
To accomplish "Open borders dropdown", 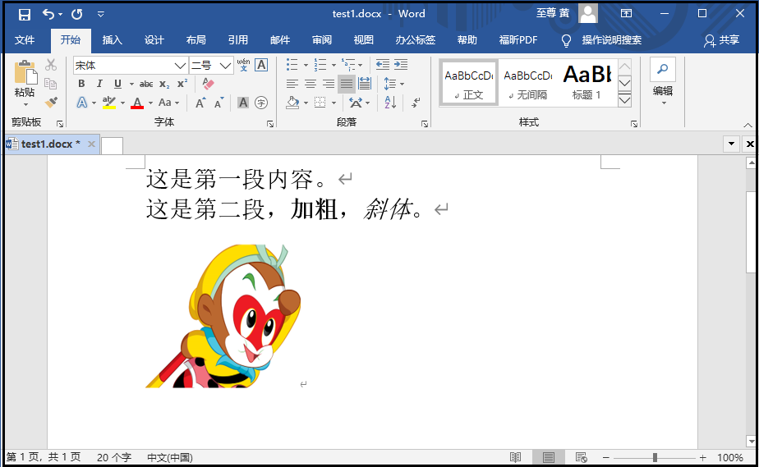I will [333, 103].
